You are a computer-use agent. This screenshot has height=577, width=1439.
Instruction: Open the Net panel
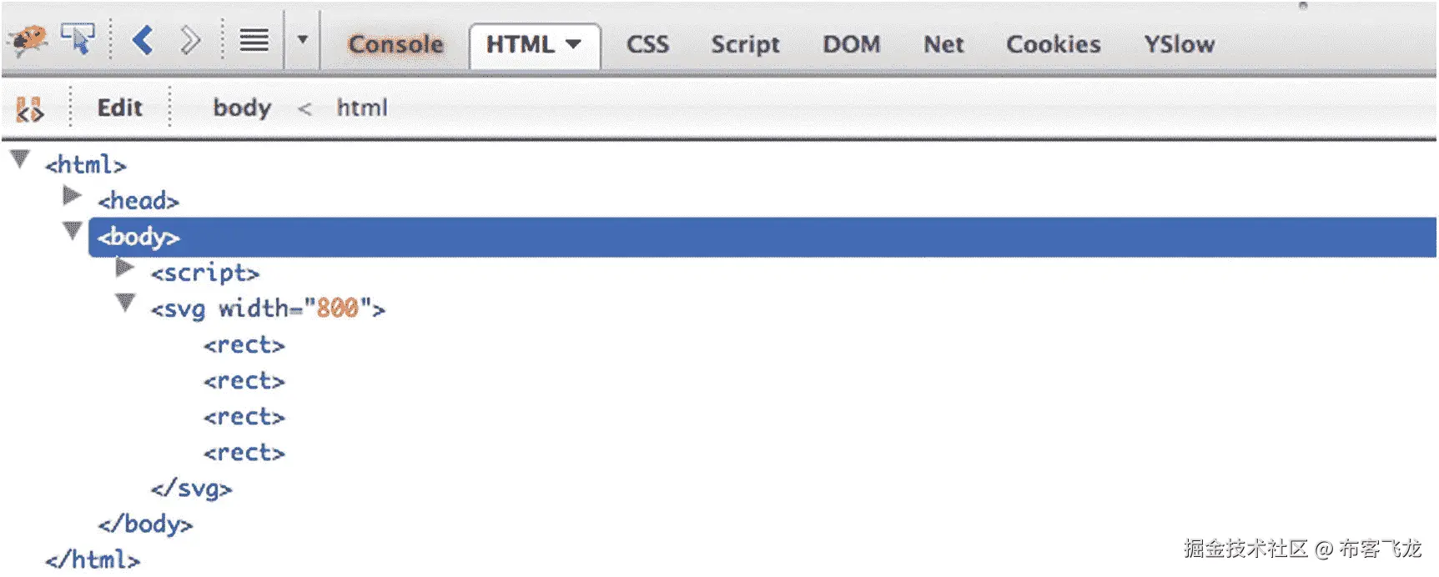point(943,44)
